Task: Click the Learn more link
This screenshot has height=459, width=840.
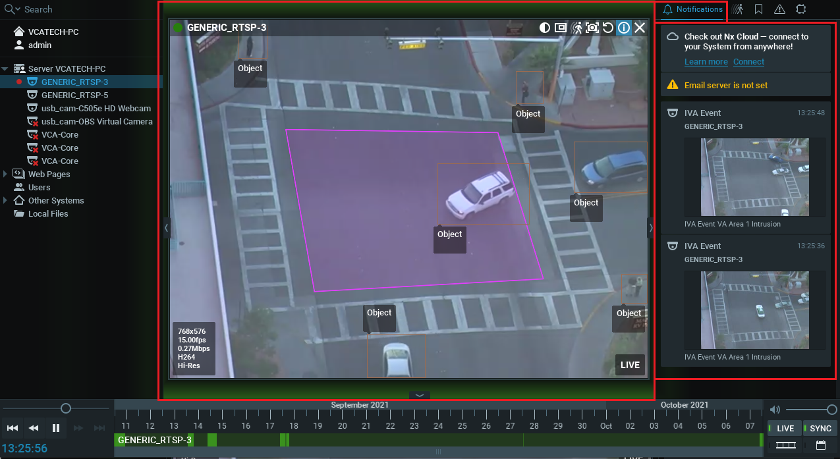Action: (x=706, y=62)
